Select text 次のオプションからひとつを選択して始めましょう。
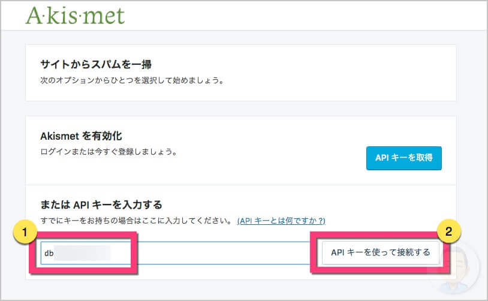 (132, 80)
